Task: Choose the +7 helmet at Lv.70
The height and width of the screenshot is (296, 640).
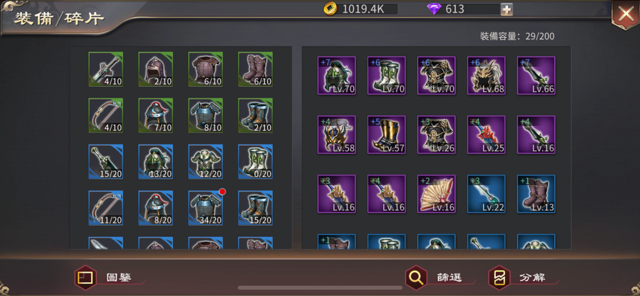Action: pyautogui.click(x=337, y=76)
